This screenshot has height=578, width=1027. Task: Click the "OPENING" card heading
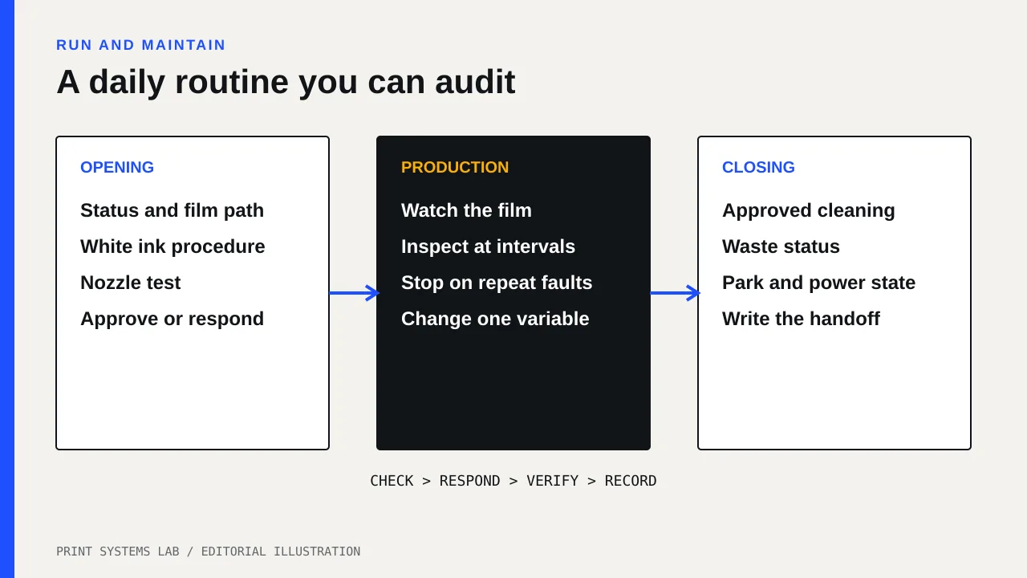[x=117, y=167]
